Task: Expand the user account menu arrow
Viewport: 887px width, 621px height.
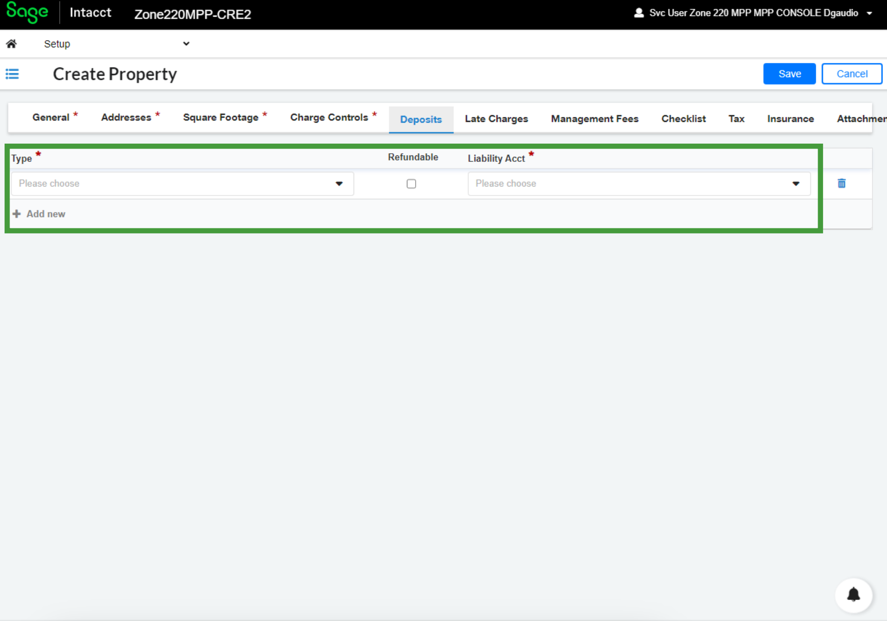Action: [869, 13]
